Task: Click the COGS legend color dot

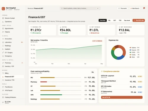Action: click(130, 52)
